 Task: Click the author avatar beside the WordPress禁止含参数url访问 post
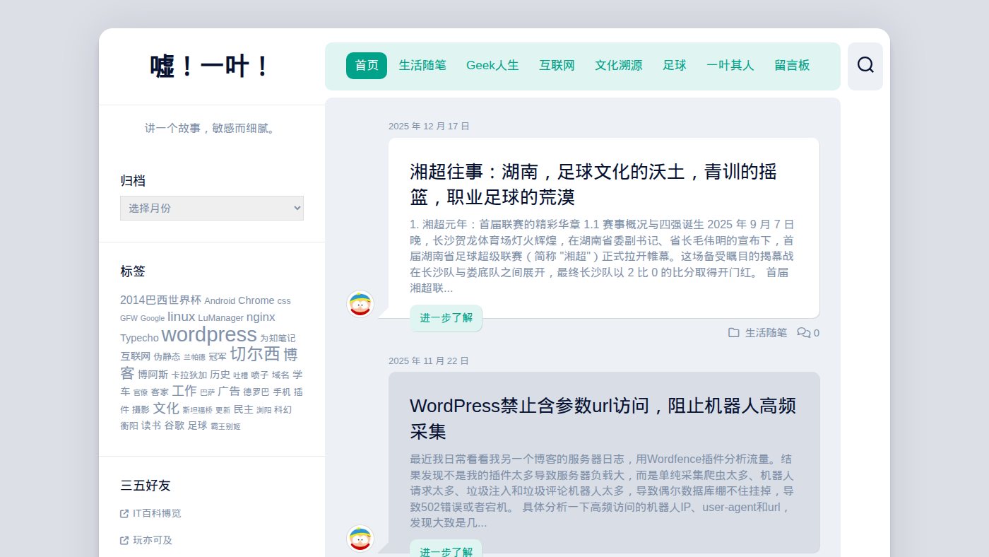pos(360,539)
